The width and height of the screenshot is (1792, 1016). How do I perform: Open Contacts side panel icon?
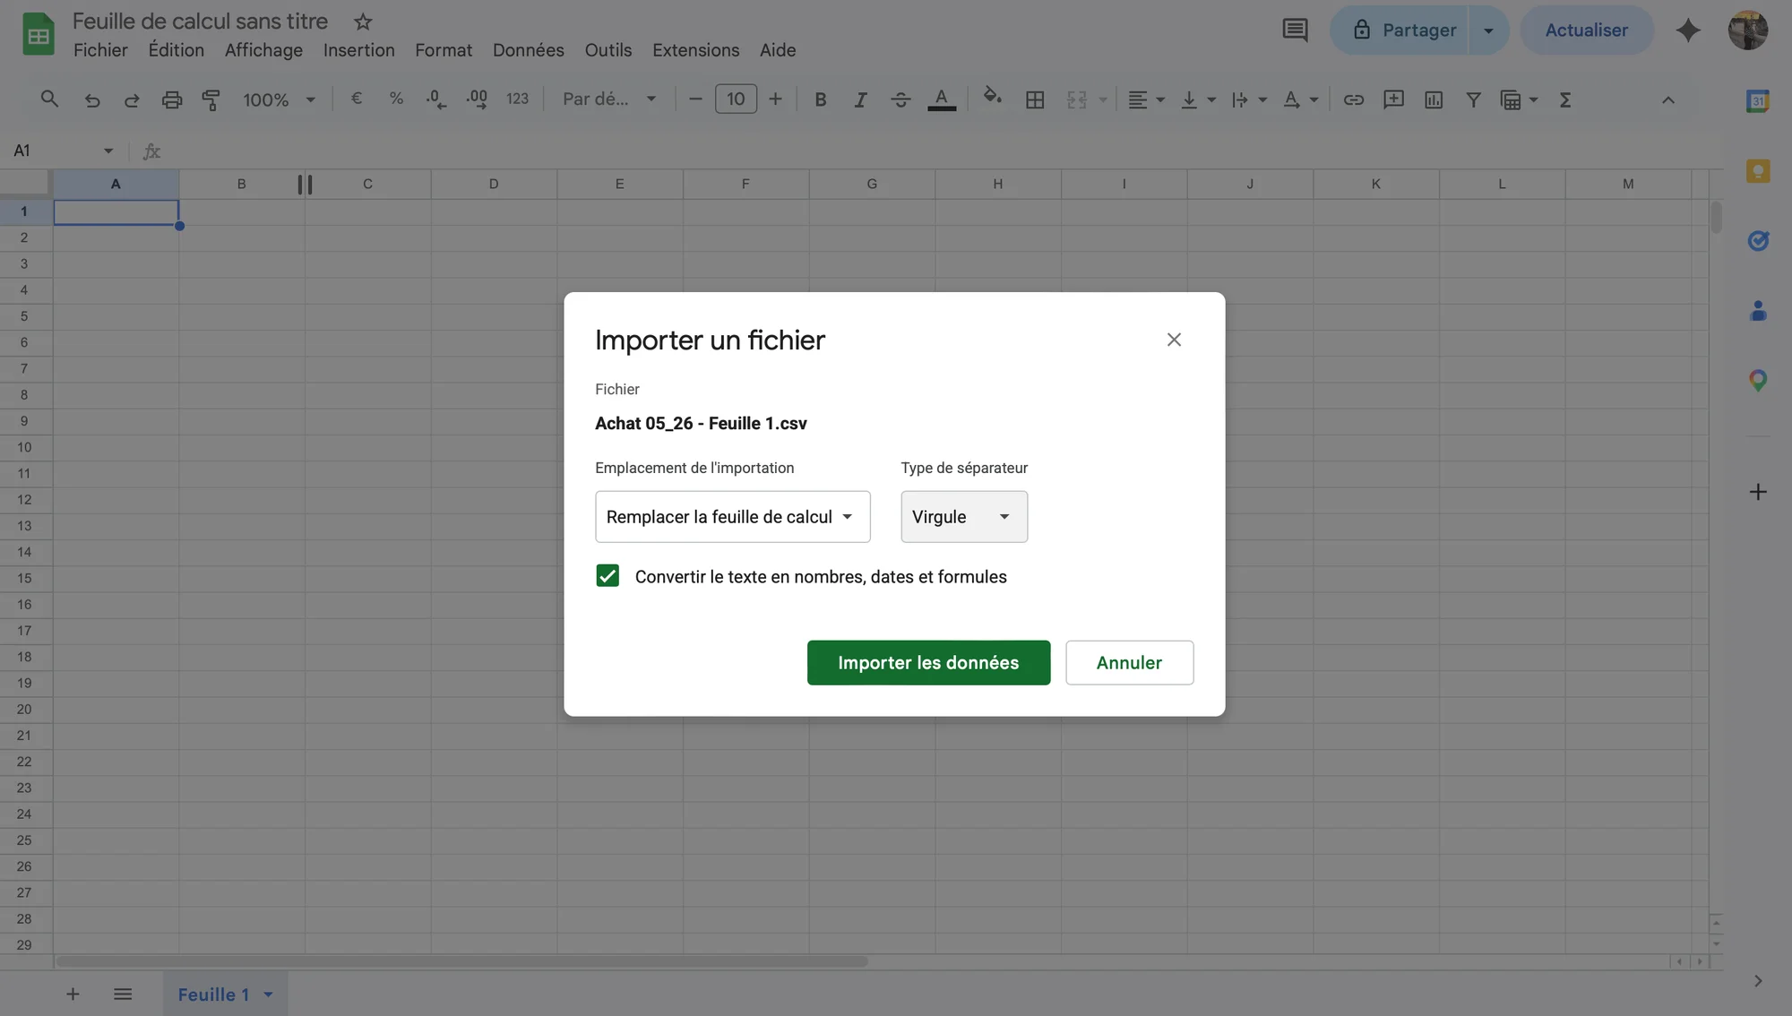(x=1758, y=310)
